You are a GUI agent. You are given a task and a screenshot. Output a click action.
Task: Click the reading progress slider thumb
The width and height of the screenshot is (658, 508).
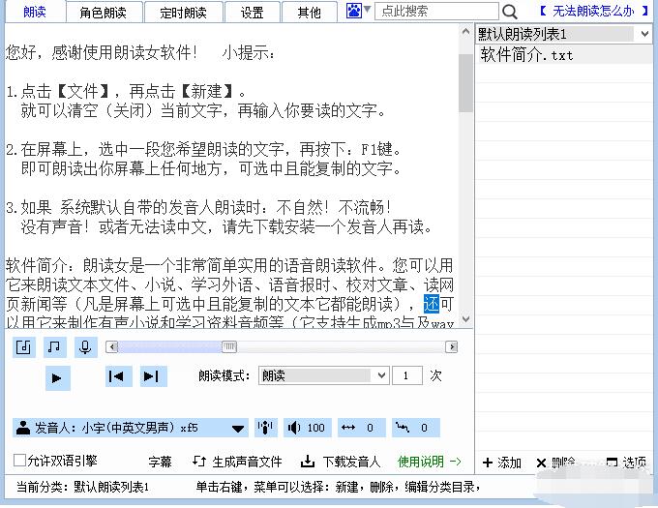point(229,347)
